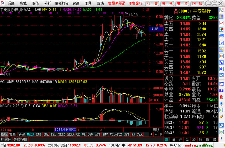This screenshot has height=148, width=225.
Task: Click the 日线 period selector
Action: 156,130
